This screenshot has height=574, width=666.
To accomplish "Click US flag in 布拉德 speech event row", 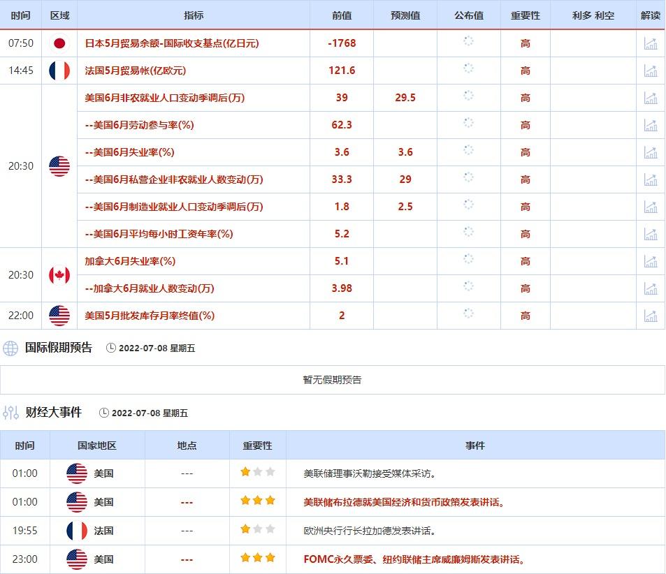I will [x=77, y=502].
